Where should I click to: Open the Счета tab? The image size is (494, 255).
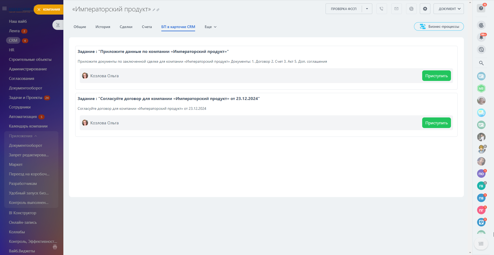147,27
